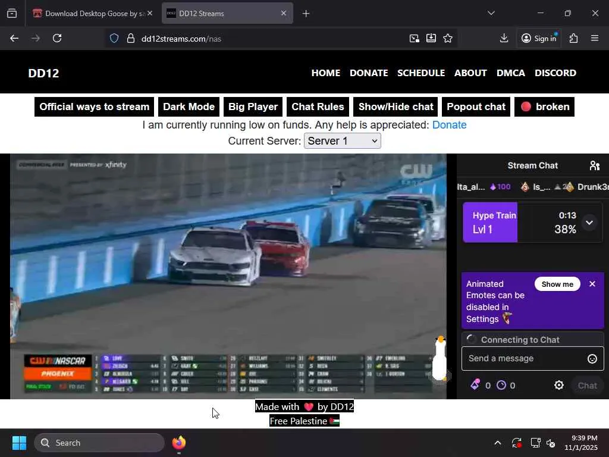Viewport: 609px width, 457px height.
Task: Toggle Big Player mode
Action: [253, 107]
